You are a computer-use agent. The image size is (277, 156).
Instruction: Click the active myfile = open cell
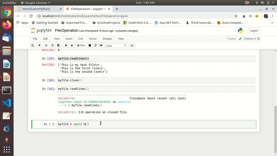click(x=156, y=124)
